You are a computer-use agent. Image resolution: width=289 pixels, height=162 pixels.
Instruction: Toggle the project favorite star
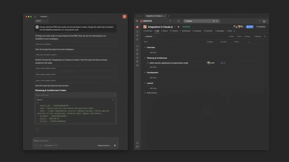tap(178, 27)
